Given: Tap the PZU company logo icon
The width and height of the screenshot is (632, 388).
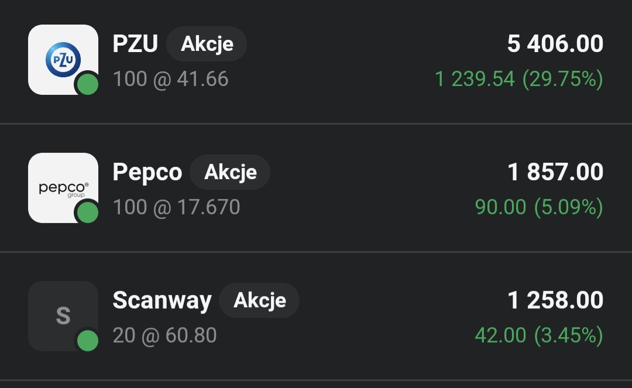Looking at the screenshot, I should pyautogui.click(x=63, y=59).
